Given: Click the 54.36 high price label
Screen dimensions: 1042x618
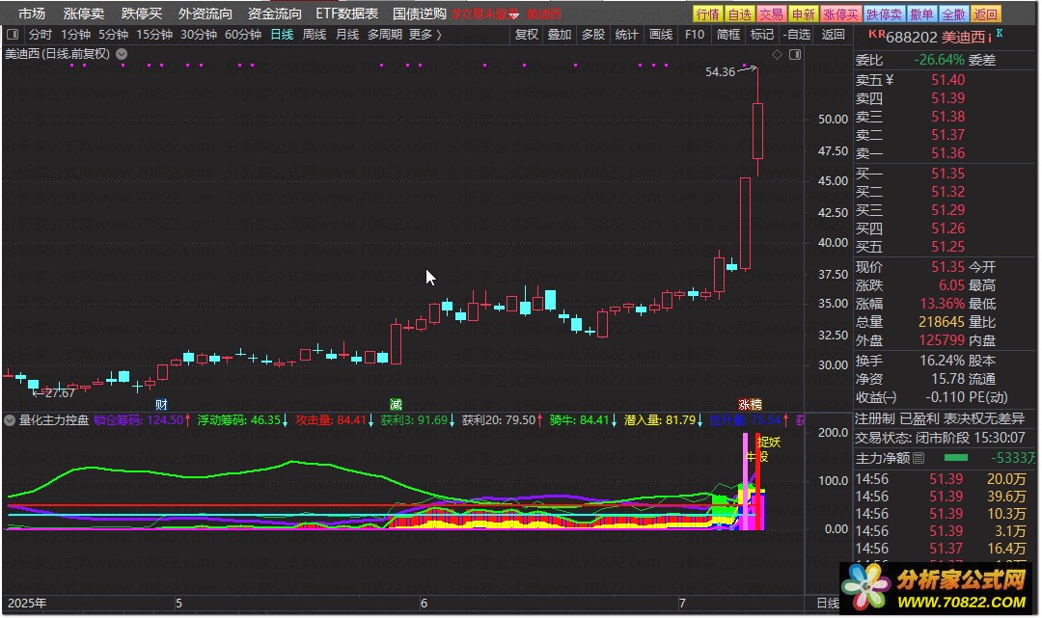Looking at the screenshot, I should 721,71.
